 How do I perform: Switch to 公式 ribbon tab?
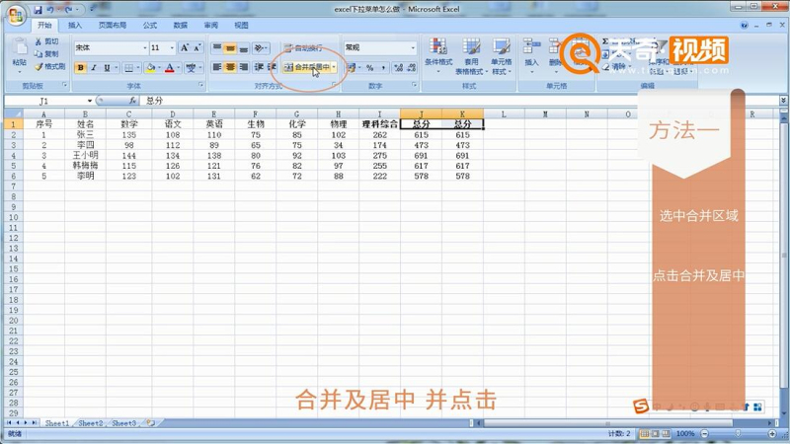150,26
